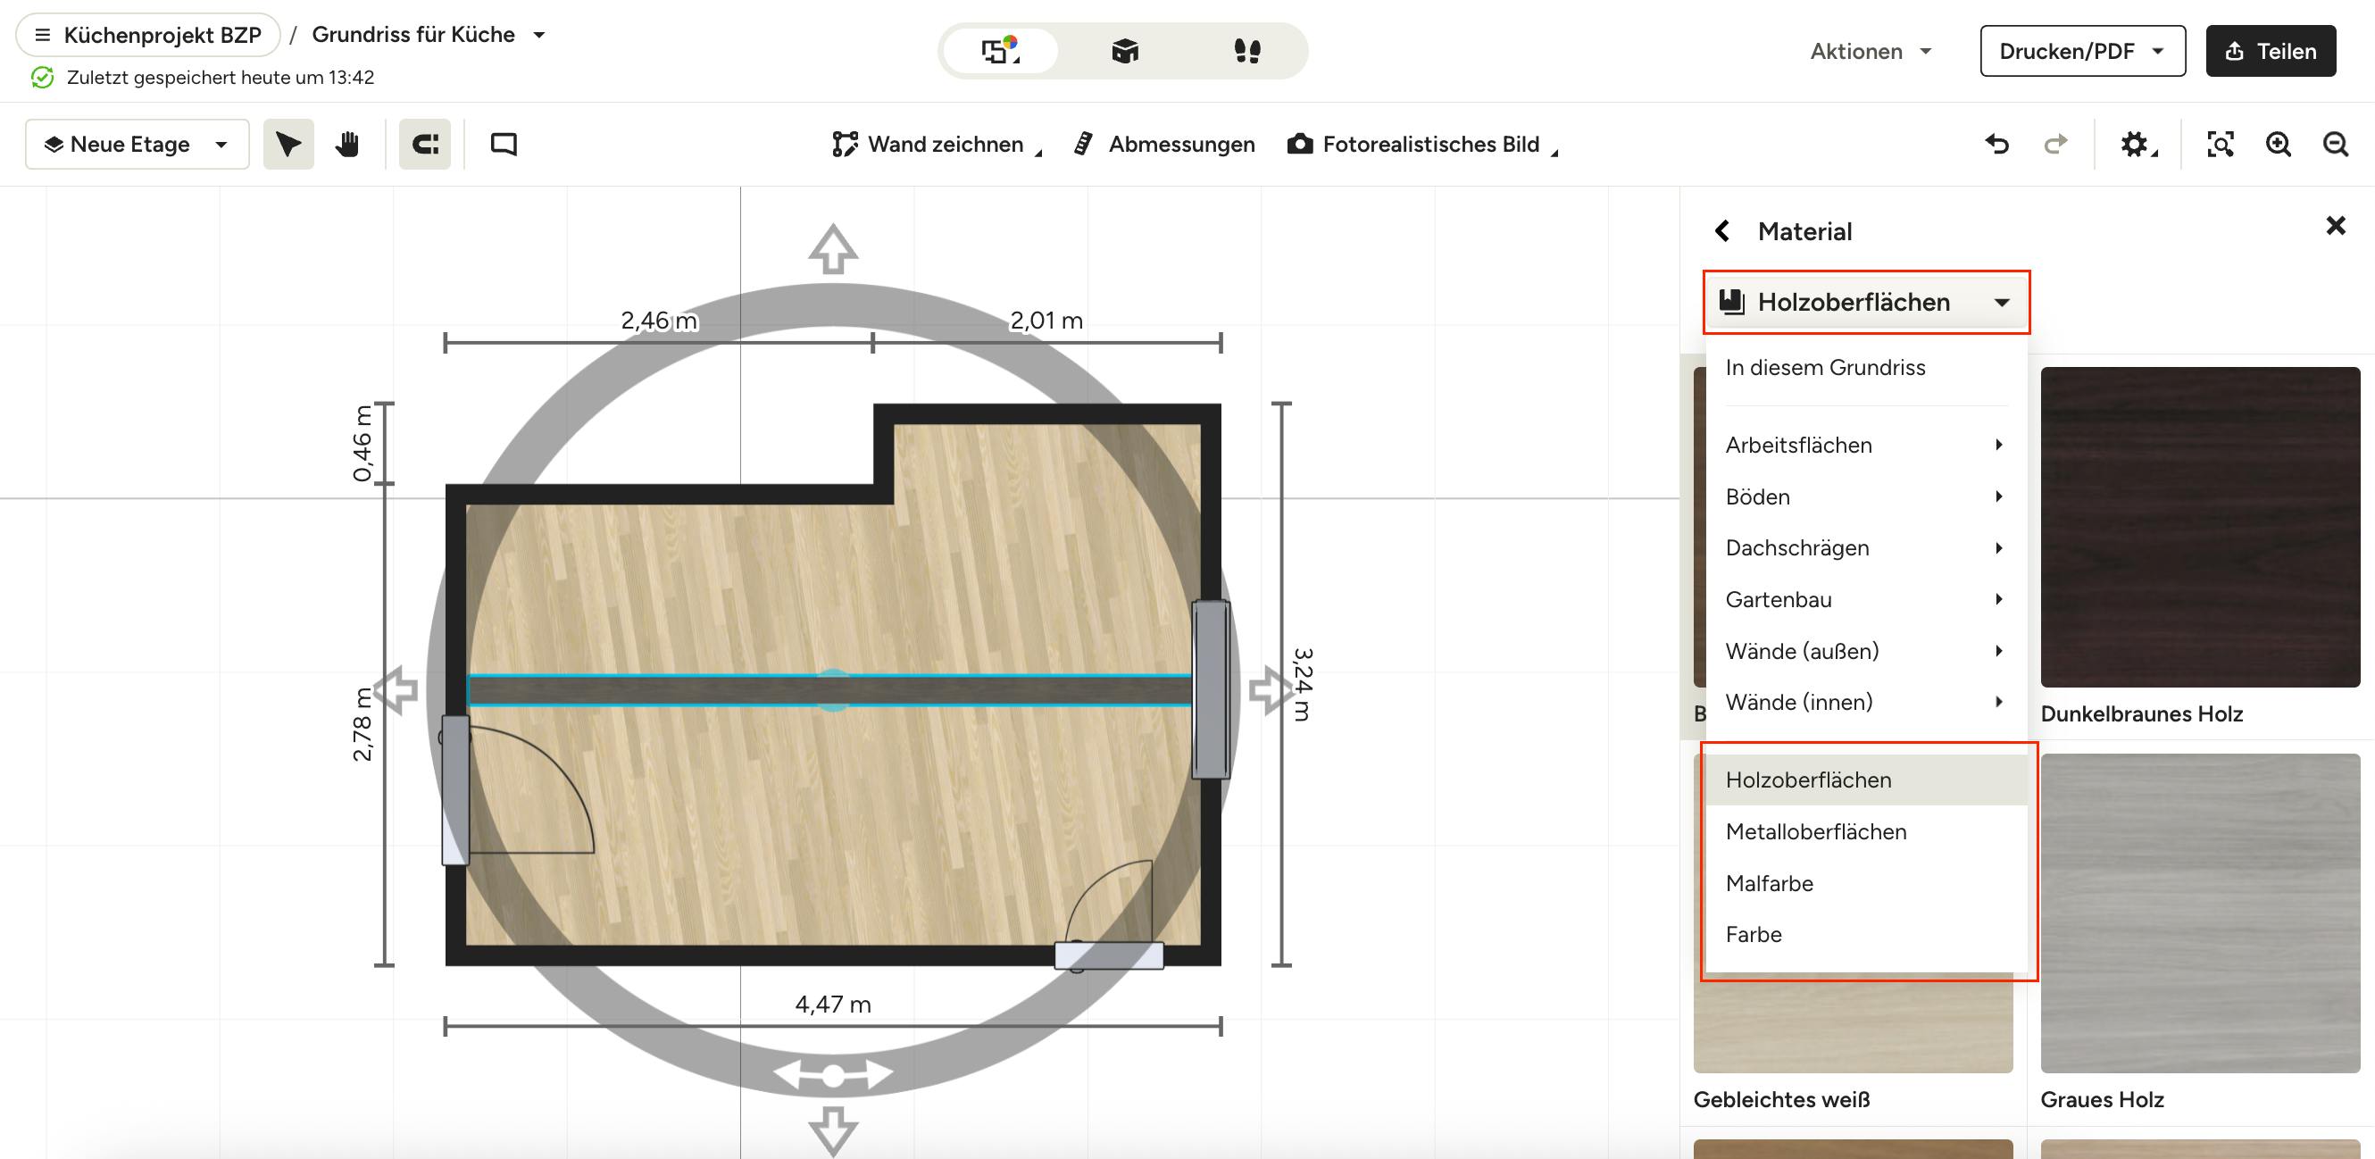Click the 3,24 m dimension label

coord(1302,684)
